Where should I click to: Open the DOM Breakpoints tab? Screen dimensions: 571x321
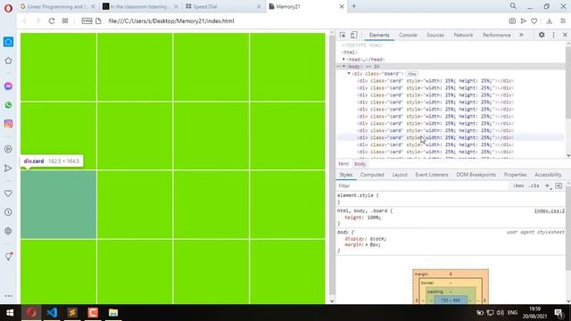476,175
